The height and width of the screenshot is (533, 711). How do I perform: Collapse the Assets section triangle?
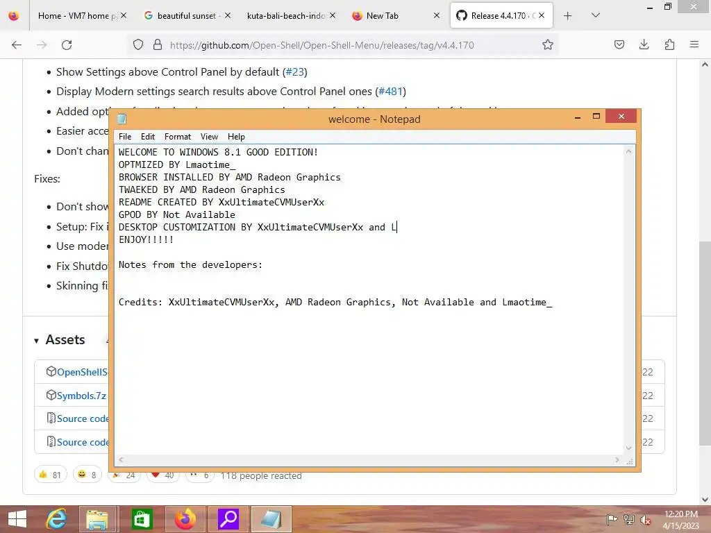click(x=36, y=341)
